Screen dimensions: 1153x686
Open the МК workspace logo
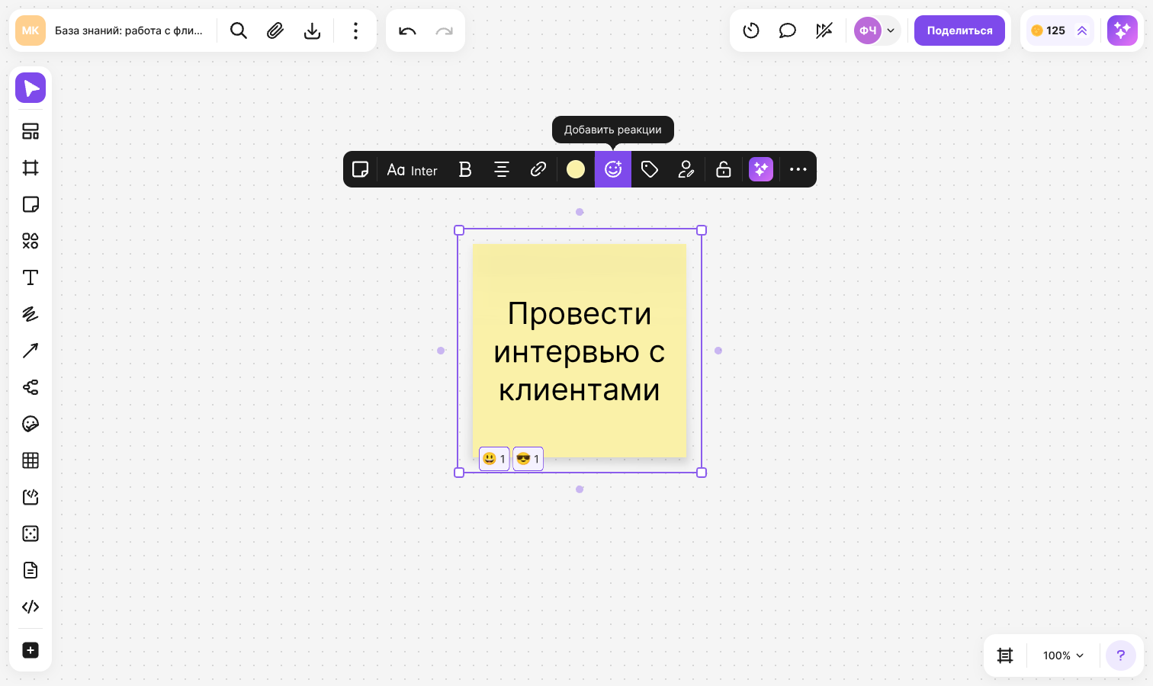point(31,30)
